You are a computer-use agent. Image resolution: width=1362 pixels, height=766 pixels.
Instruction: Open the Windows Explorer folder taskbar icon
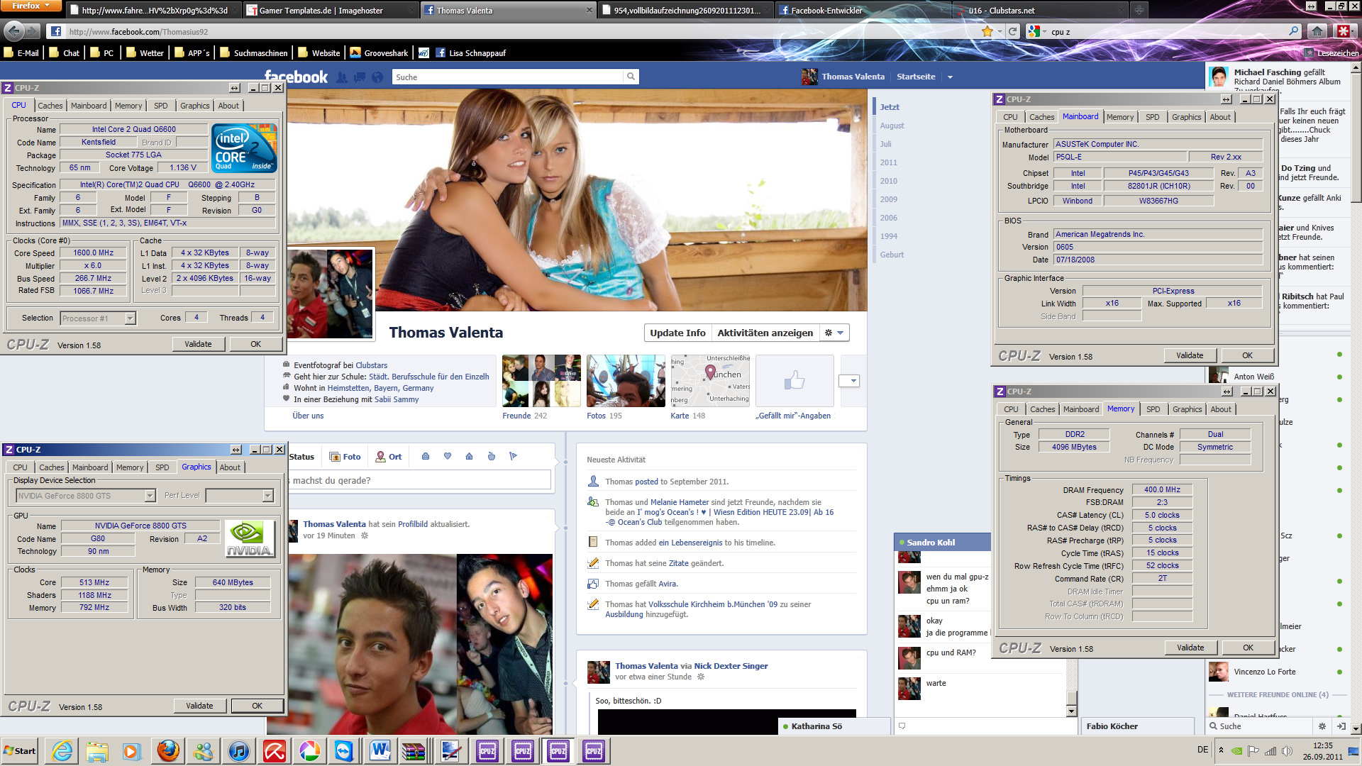click(97, 750)
